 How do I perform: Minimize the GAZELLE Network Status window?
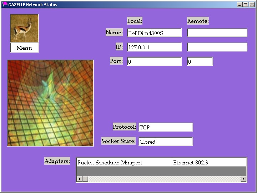click(x=239, y=5)
